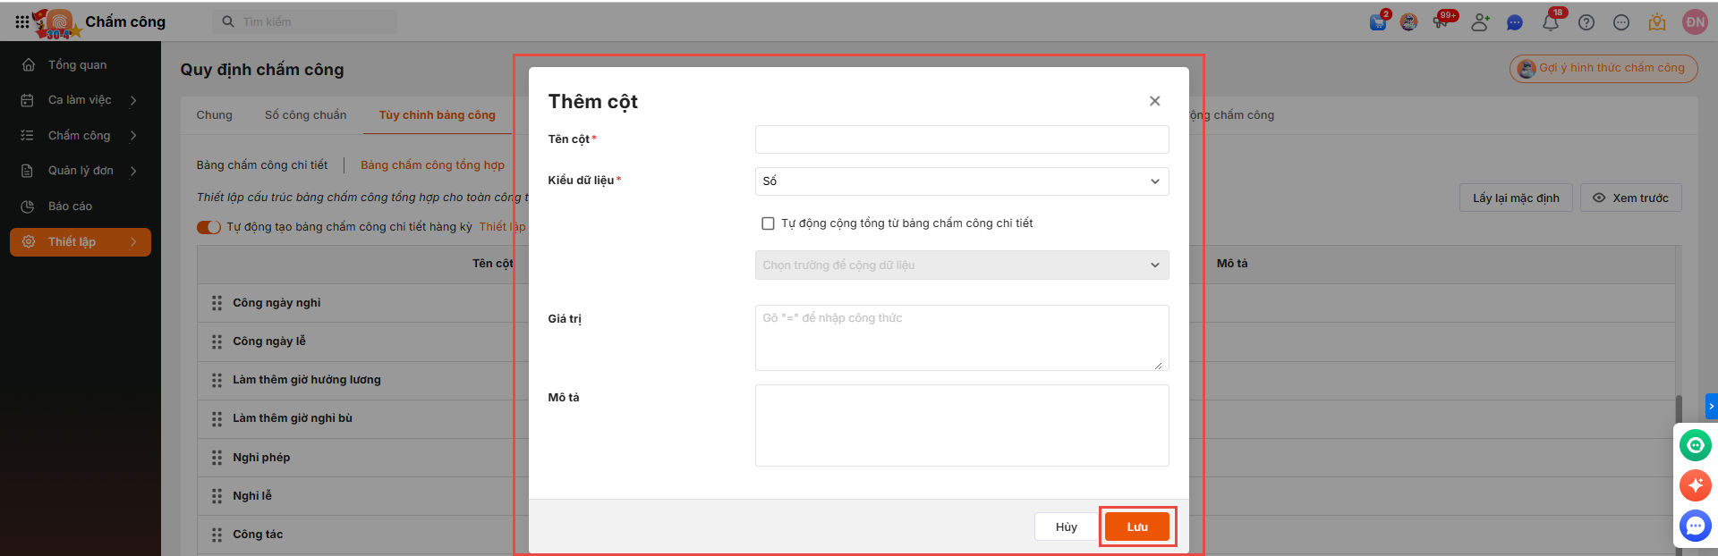
Task: Click the add user icon
Action: (1480, 22)
